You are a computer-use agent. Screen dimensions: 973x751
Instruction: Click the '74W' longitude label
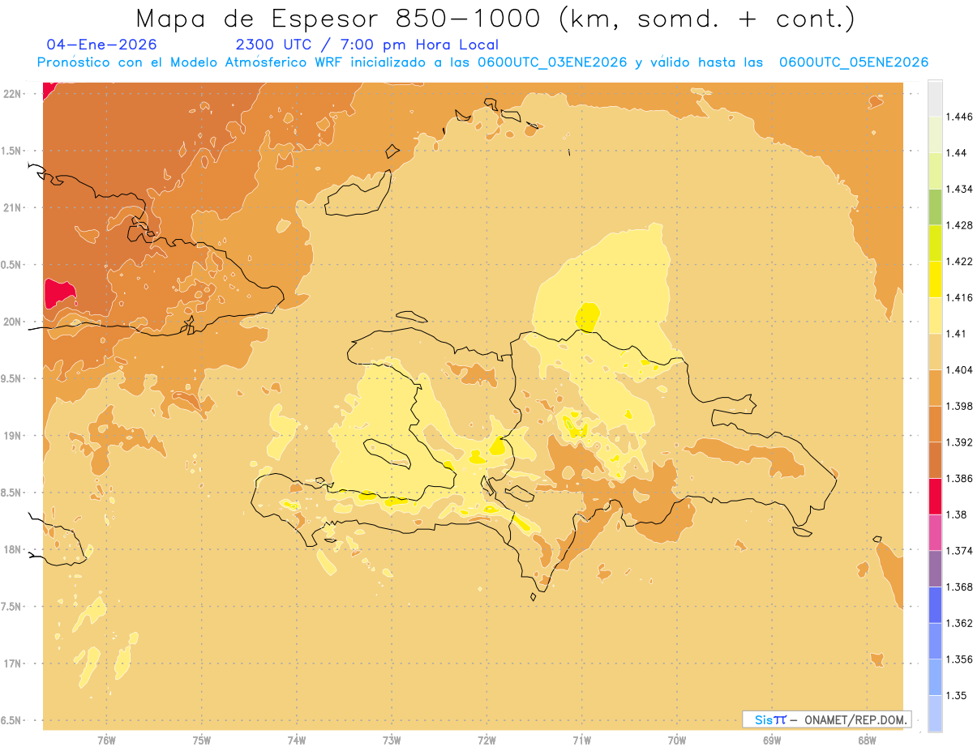[x=297, y=740]
